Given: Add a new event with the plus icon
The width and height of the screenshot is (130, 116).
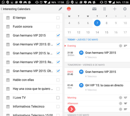Looking at the screenshot, I should (115, 9).
